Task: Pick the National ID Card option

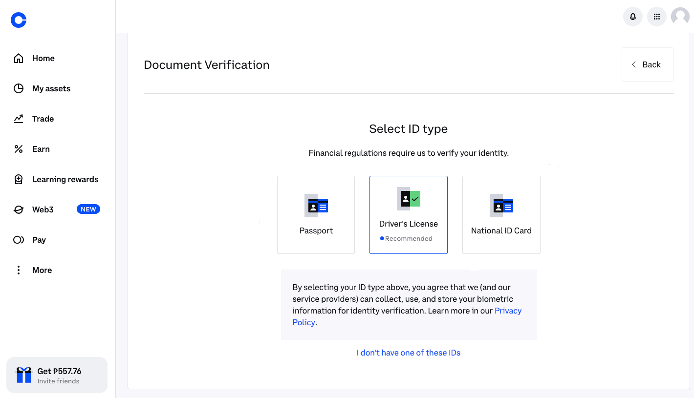Action: [501, 215]
